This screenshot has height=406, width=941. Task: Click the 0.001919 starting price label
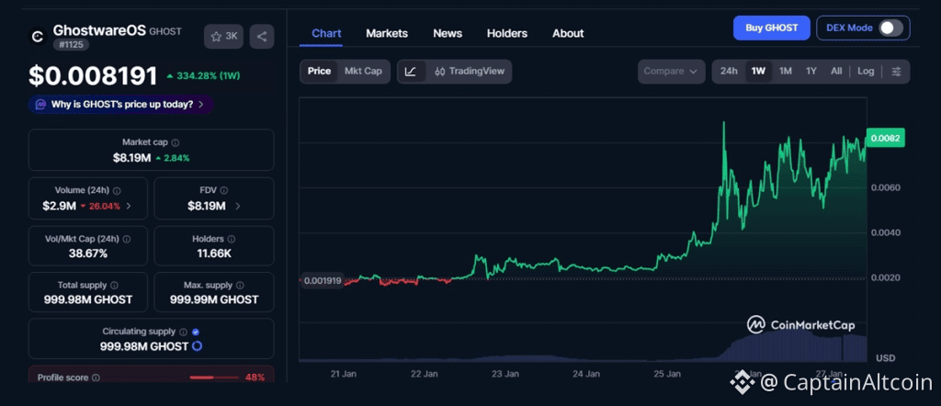tap(322, 280)
